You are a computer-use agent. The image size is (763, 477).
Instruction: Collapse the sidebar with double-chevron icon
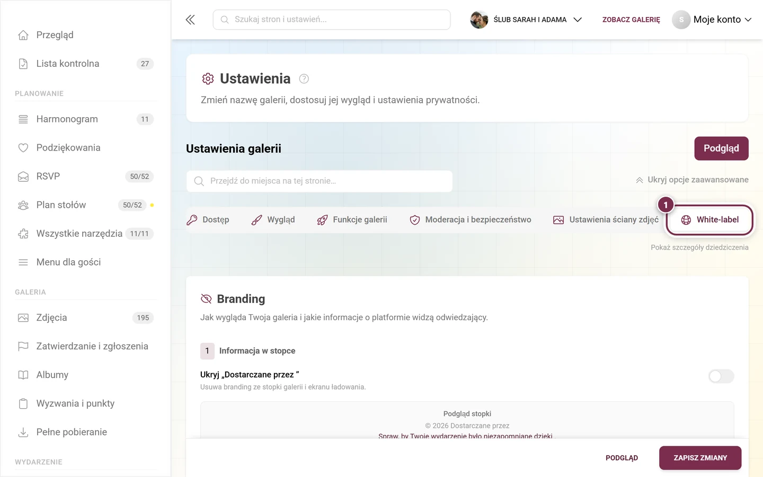(190, 20)
